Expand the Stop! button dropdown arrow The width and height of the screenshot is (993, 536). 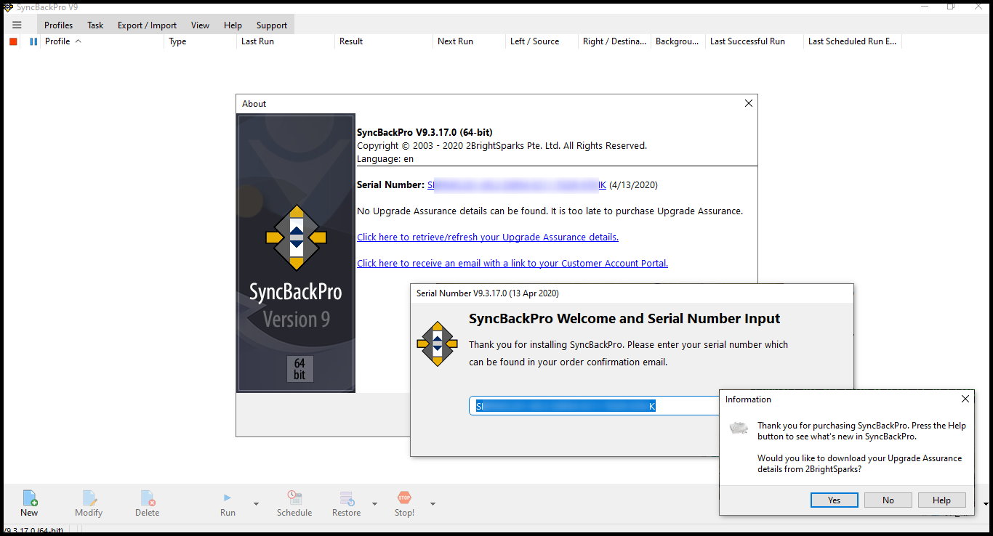point(433,503)
